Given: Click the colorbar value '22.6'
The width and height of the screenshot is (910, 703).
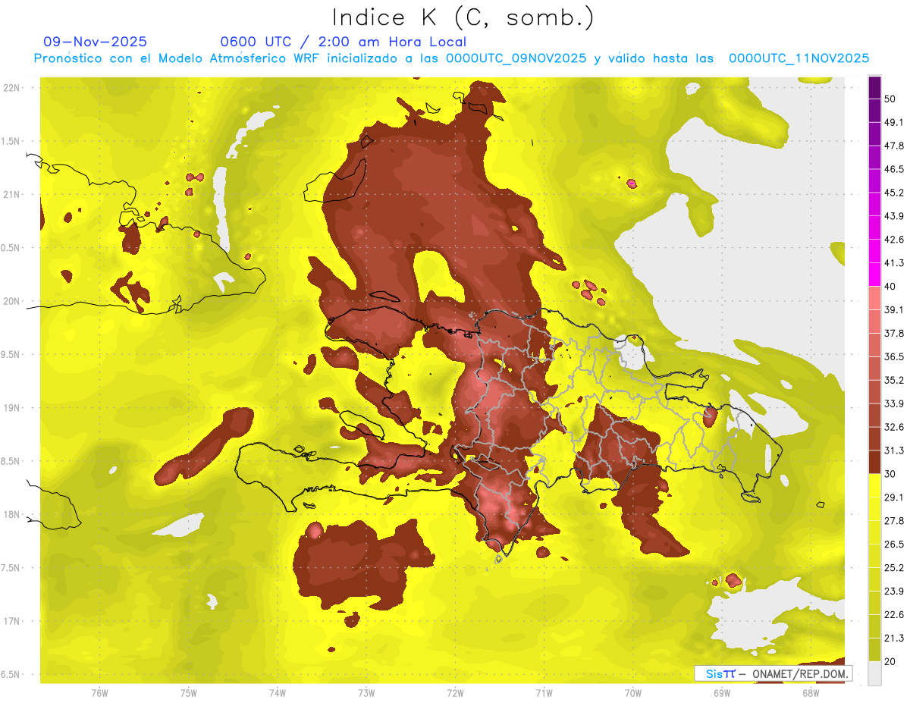Looking at the screenshot, I should point(893,615).
